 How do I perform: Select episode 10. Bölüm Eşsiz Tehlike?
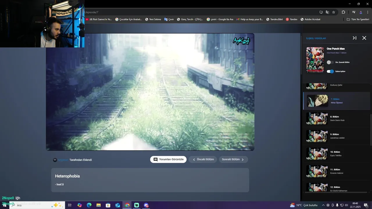click(x=337, y=154)
